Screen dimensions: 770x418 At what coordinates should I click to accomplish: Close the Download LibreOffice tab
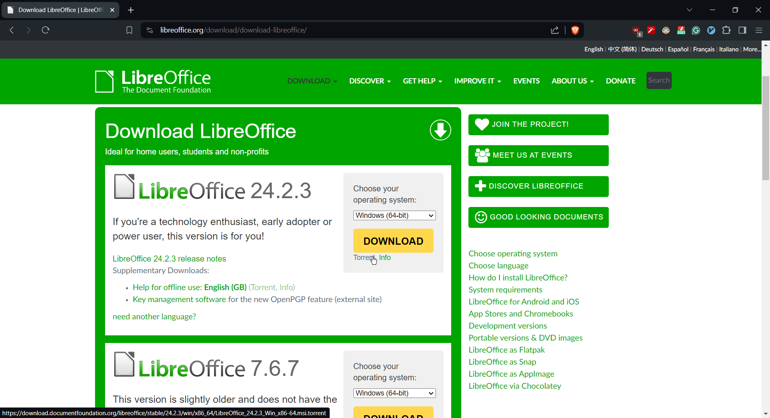pyautogui.click(x=112, y=10)
